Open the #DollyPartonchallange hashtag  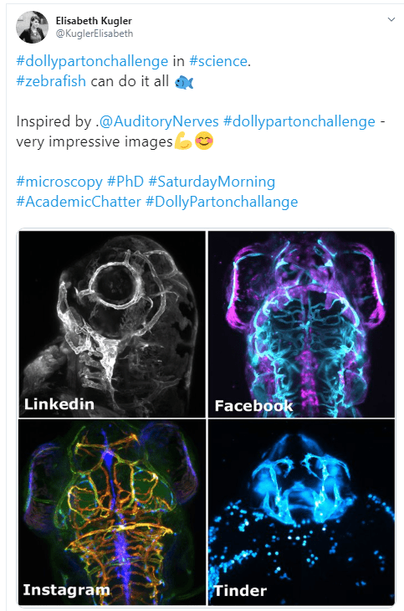222,203
